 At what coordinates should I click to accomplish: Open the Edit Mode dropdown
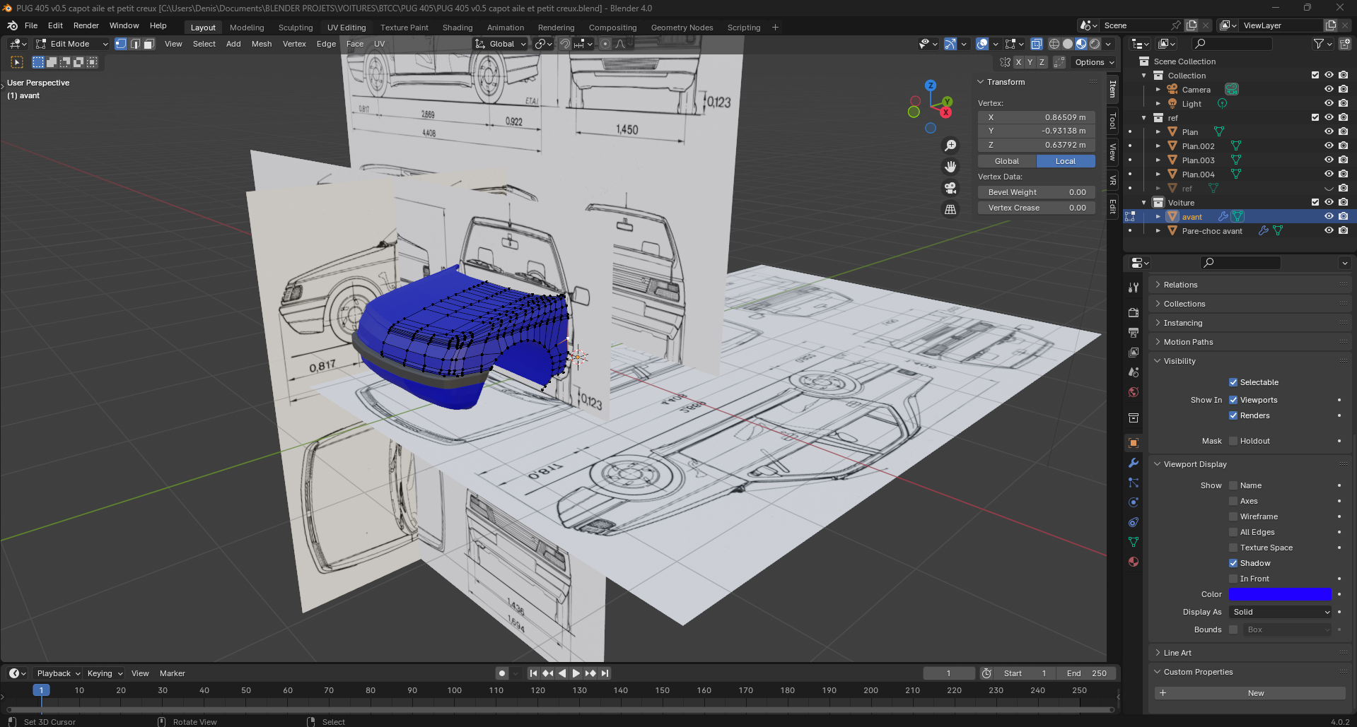pyautogui.click(x=71, y=44)
